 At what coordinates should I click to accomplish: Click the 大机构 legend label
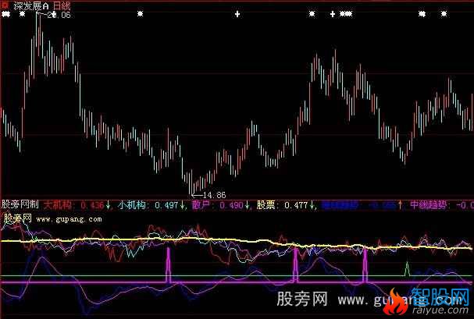pos(58,205)
